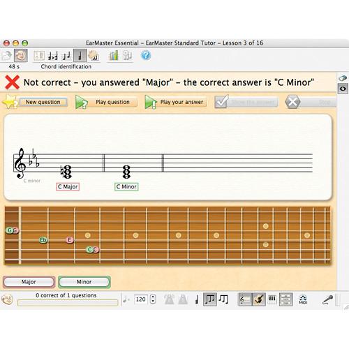Click the grayed notes icon beside statistics
The image size is (349, 349).
(127, 56)
